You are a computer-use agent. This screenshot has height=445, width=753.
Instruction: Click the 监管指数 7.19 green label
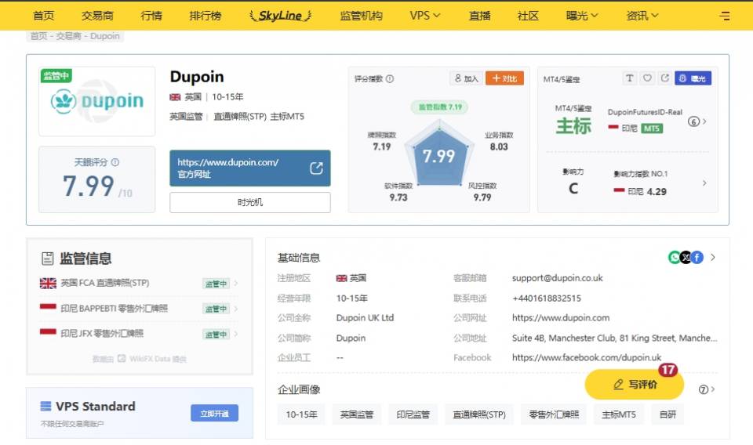[x=439, y=107]
